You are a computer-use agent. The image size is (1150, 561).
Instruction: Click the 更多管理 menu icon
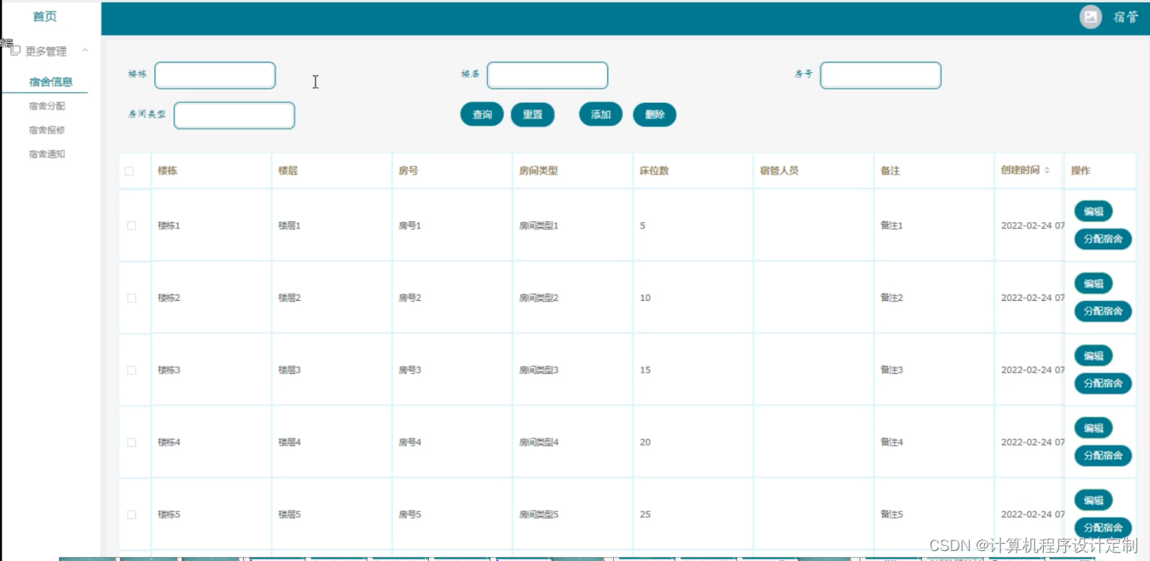click(x=15, y=51)
